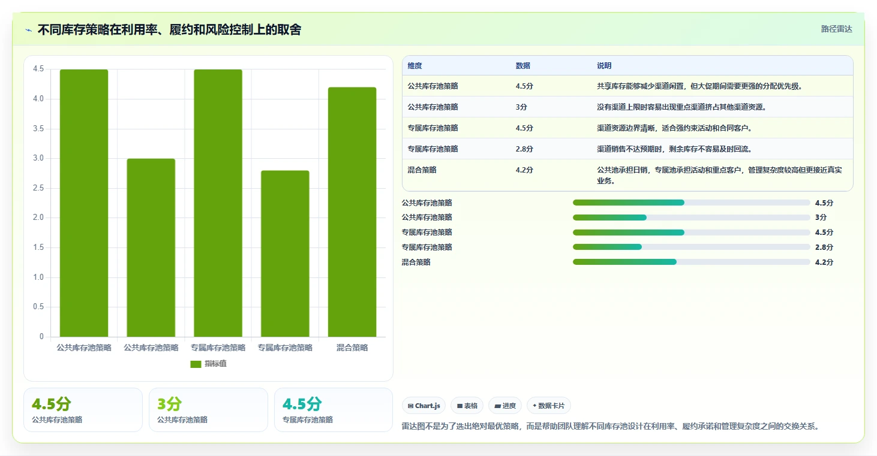Select the 4.5分 card labeled 公共库存池策略

point(83,410)
